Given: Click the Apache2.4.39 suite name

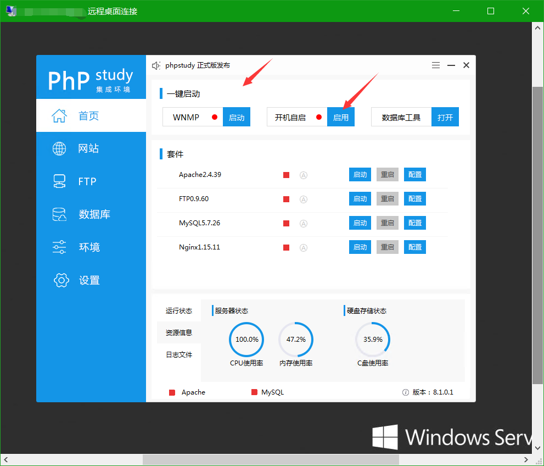Looking at the screenshot, I should coord(200,175).
